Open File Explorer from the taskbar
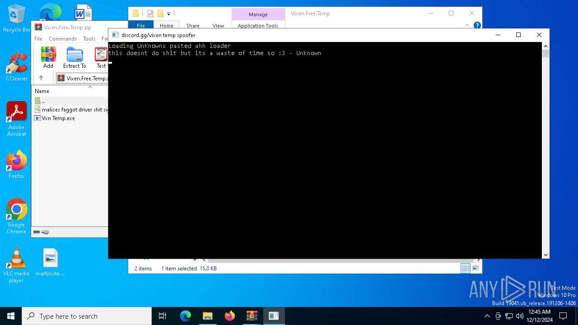 [x=207, y=316]
